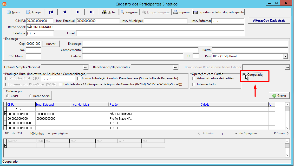Screen dimensions: 294x166
Task: Click the Apagar delete record button
Action: (34, 12)
